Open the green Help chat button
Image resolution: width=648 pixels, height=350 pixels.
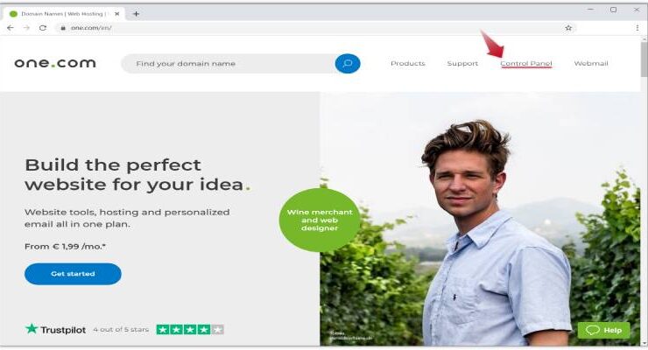[604, 330]
